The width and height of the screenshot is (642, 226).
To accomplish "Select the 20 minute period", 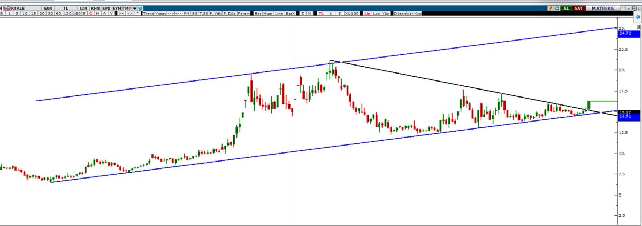I will pos(42,13).
